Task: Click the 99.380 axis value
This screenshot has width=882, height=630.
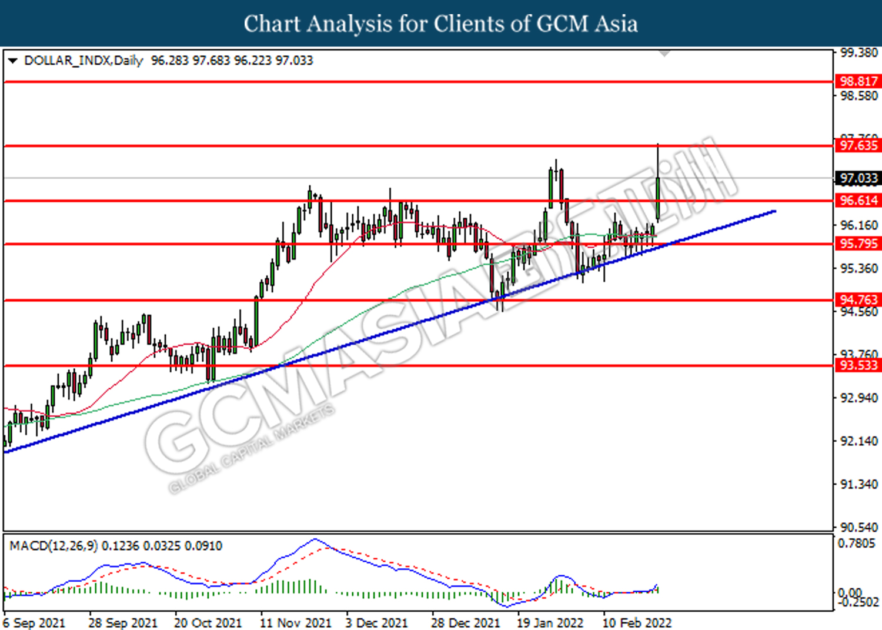Action: click(858, 53)
